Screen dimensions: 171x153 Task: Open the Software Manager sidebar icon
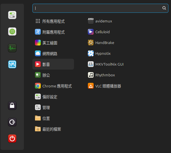coord(12,32)
